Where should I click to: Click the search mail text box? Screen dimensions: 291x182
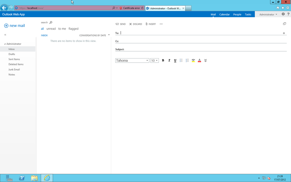(x=44, y=22)
